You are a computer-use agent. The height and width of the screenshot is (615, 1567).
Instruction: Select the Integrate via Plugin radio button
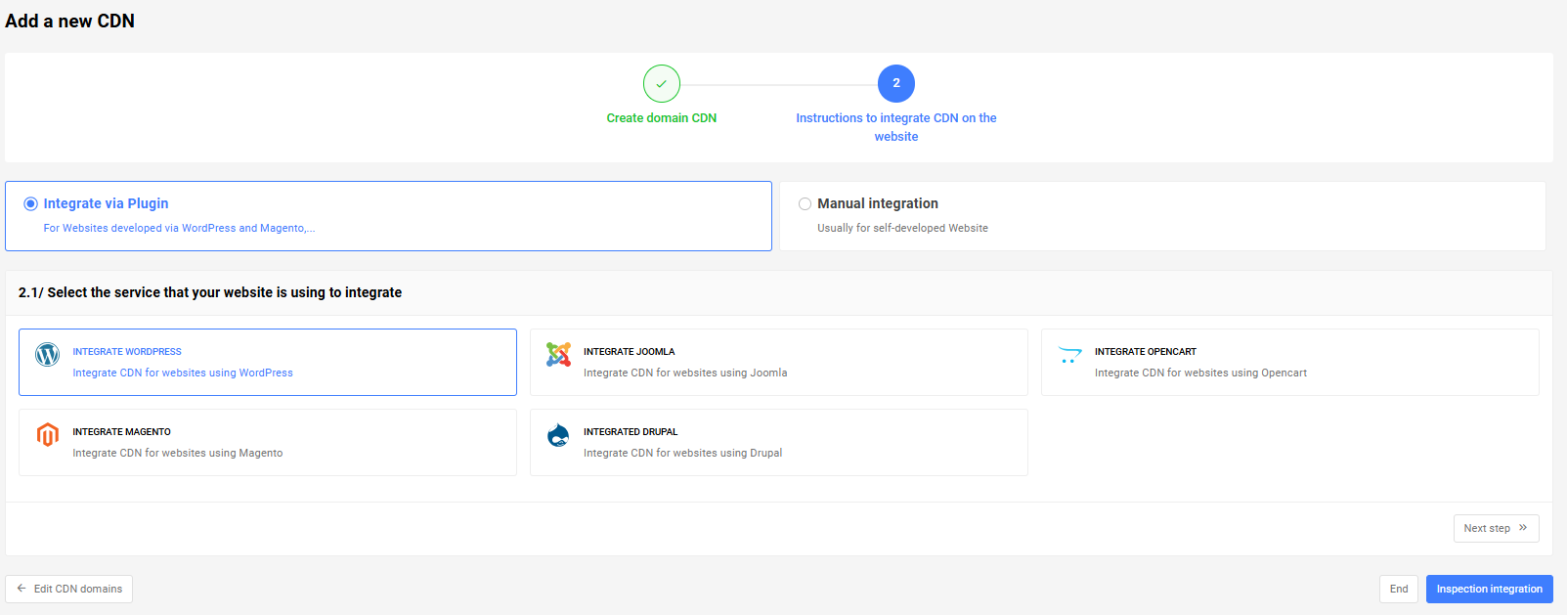pos(30,204)
